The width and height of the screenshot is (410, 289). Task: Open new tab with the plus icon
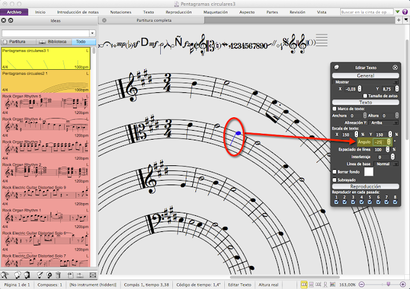tap(398, 20)
